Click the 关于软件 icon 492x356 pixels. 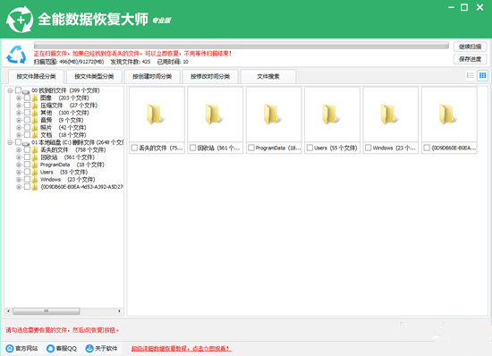(89, 349)
